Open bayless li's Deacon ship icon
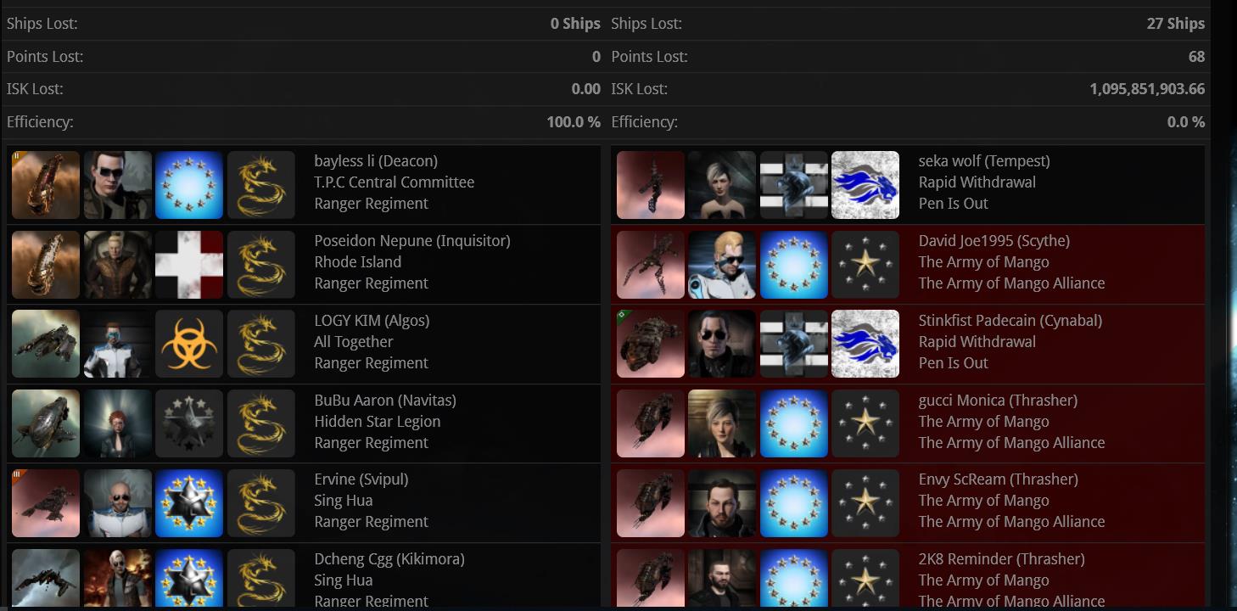This screenshot has width=1237, height=611. coord(46,185)
